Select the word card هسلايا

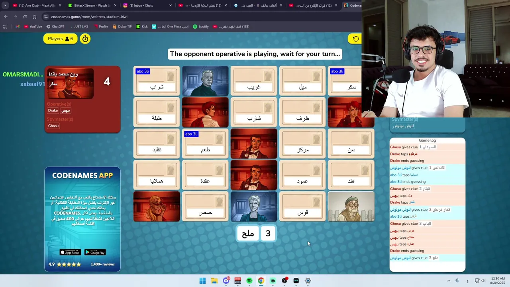(x=157, y=175)
